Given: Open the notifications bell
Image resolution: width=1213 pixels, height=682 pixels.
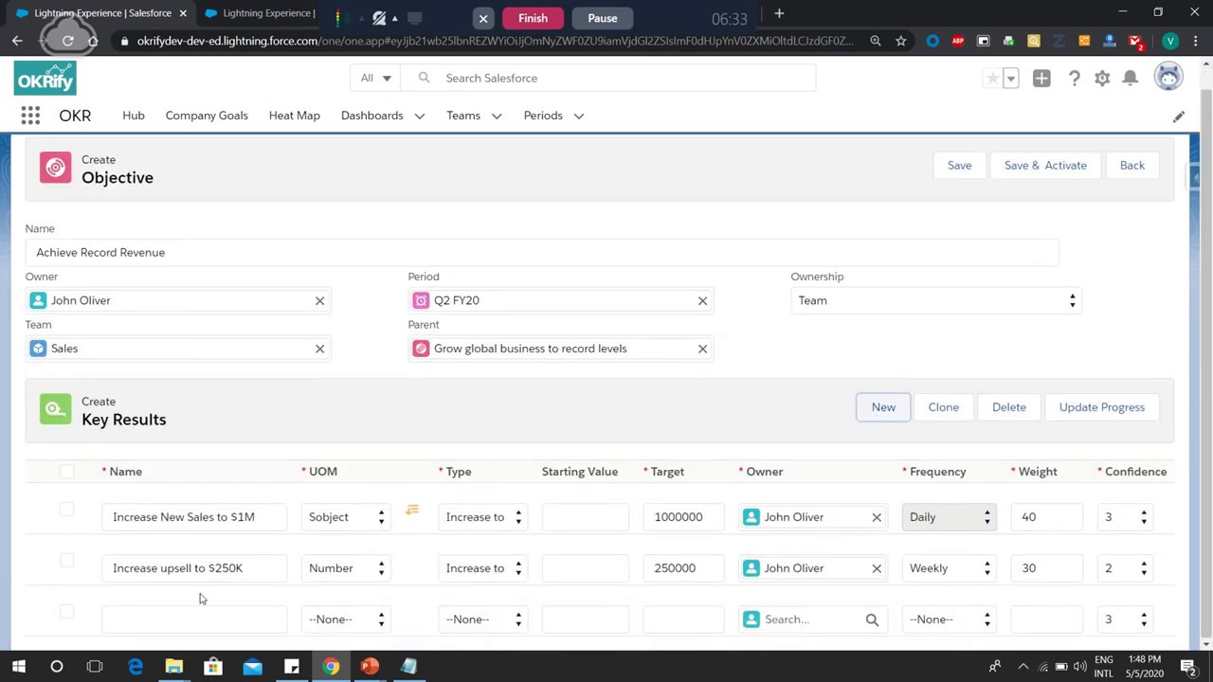Looking at the screenshot, I should (1130, 79).
